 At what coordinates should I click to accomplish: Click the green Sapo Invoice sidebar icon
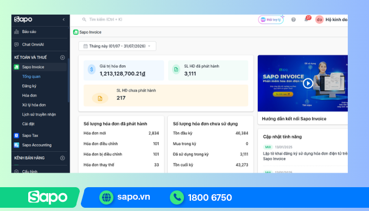16,67
